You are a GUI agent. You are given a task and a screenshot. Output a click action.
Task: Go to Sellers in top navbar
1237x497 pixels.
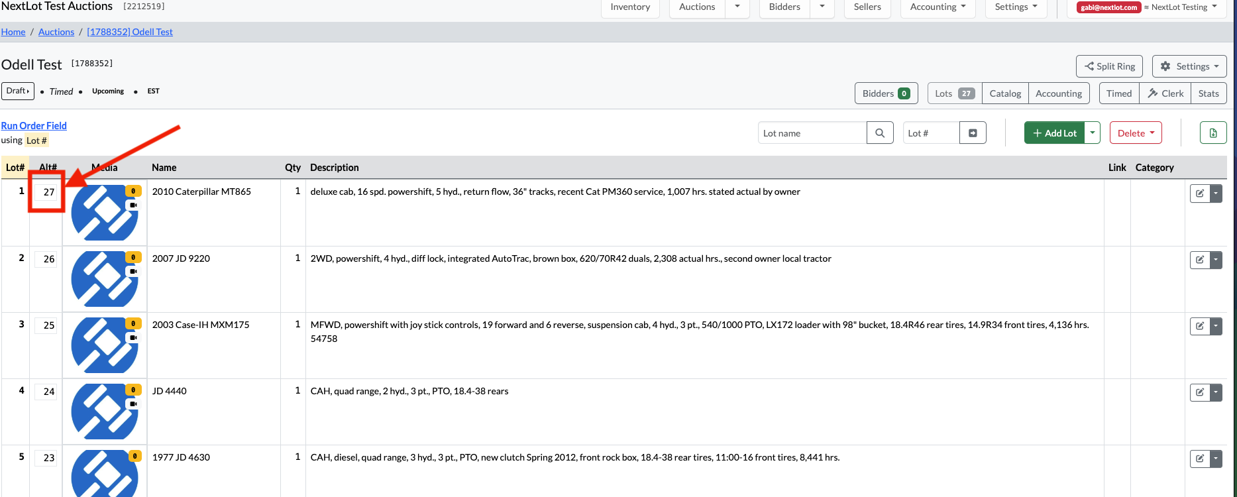[867, 7]
